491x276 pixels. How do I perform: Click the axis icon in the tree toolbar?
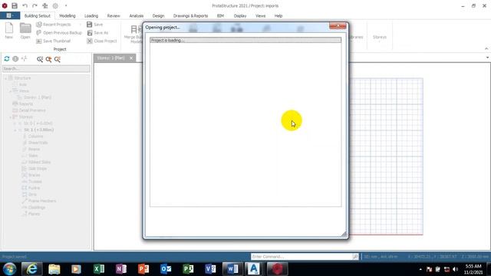click(x=24, y=58)
